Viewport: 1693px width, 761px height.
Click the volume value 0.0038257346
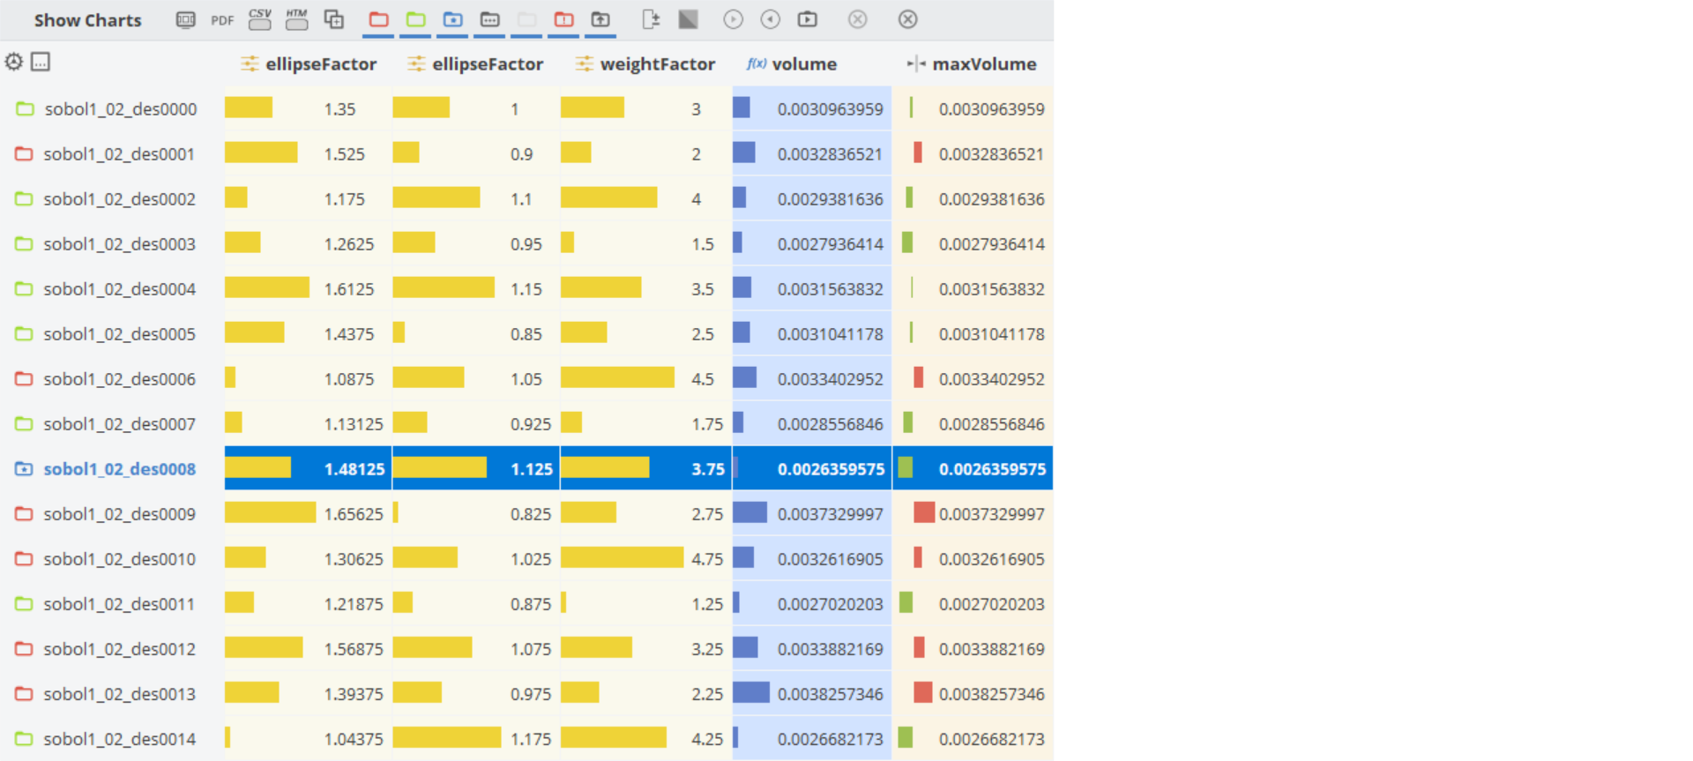(x=830, y=694)
